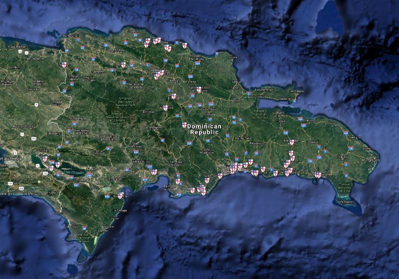Click the Loma de Cabrera label
Screen dimensions: 399x279
(x=73, y=78)
